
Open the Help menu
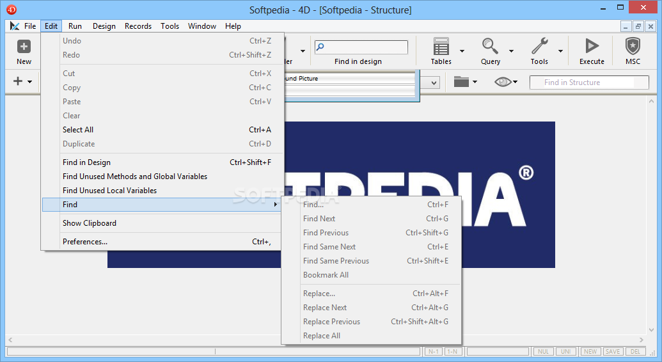pyautogui.click(x=233, y=26)
